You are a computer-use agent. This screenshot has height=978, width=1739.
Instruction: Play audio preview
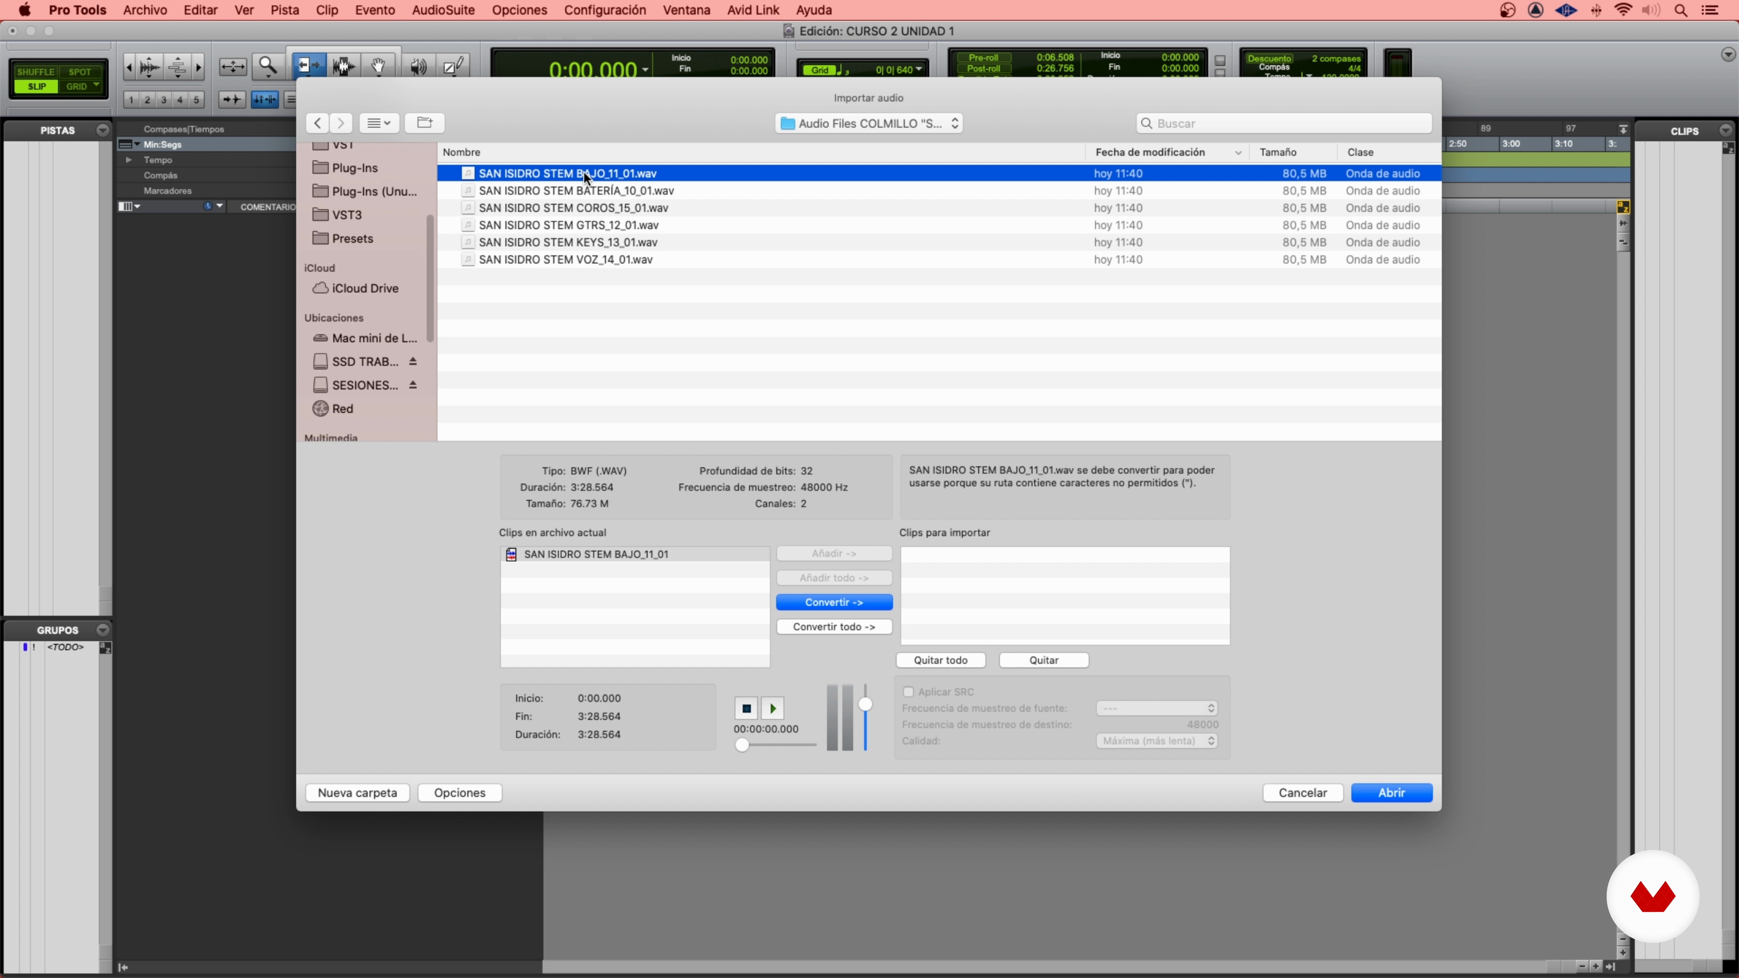tap(773, 709)
